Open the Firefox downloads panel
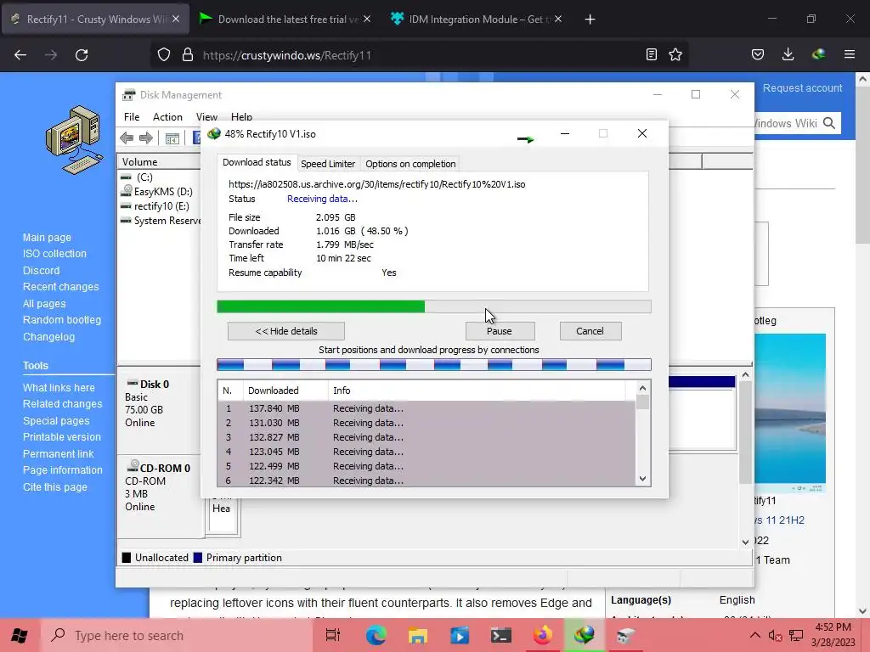Image resolution: width=870 pixels, height=652 pixels. (x=788, y=54)
